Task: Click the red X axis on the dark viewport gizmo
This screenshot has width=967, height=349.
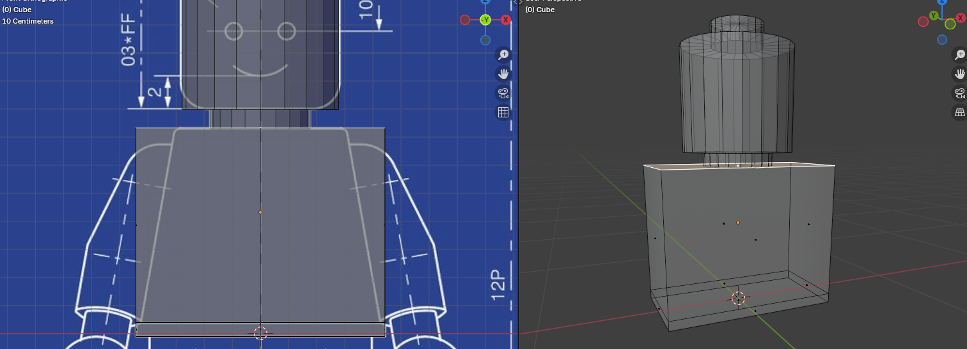Action: (x=961, y=17)
